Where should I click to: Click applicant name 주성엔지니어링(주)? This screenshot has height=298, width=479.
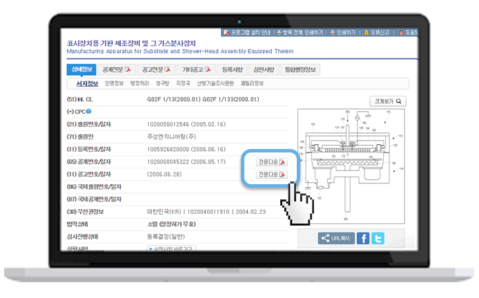171,137
